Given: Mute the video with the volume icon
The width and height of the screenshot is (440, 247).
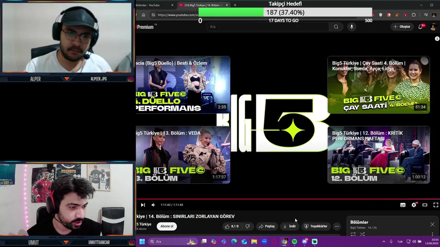Looking at the screenshot, I should point(153,205).
